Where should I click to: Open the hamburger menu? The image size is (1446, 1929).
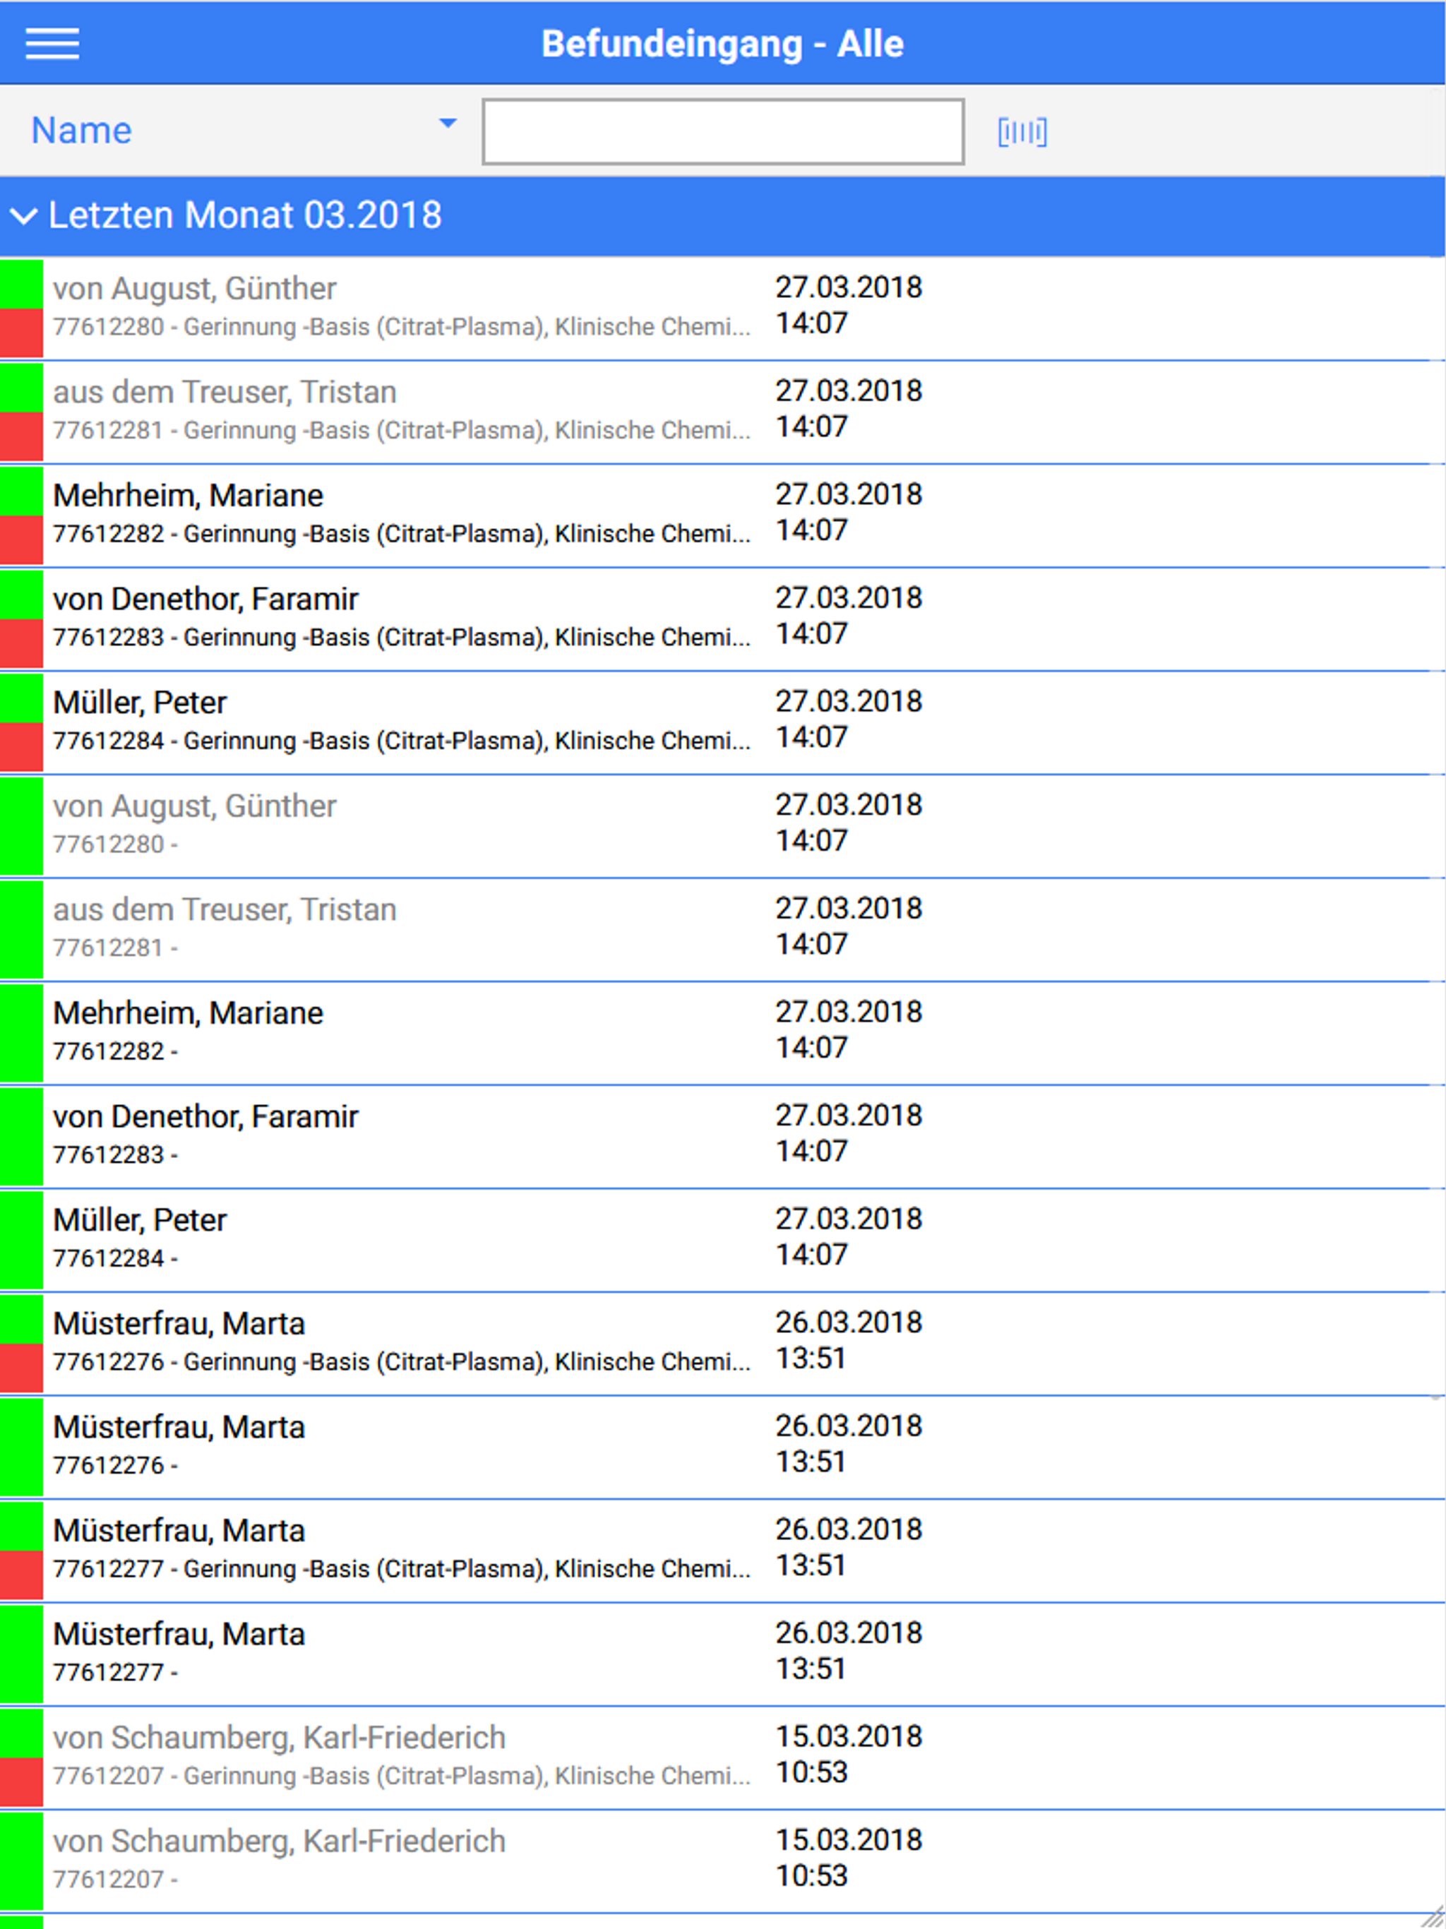coord(52,44)
